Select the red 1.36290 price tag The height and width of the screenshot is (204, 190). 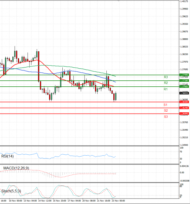click(x=184, y=108)
